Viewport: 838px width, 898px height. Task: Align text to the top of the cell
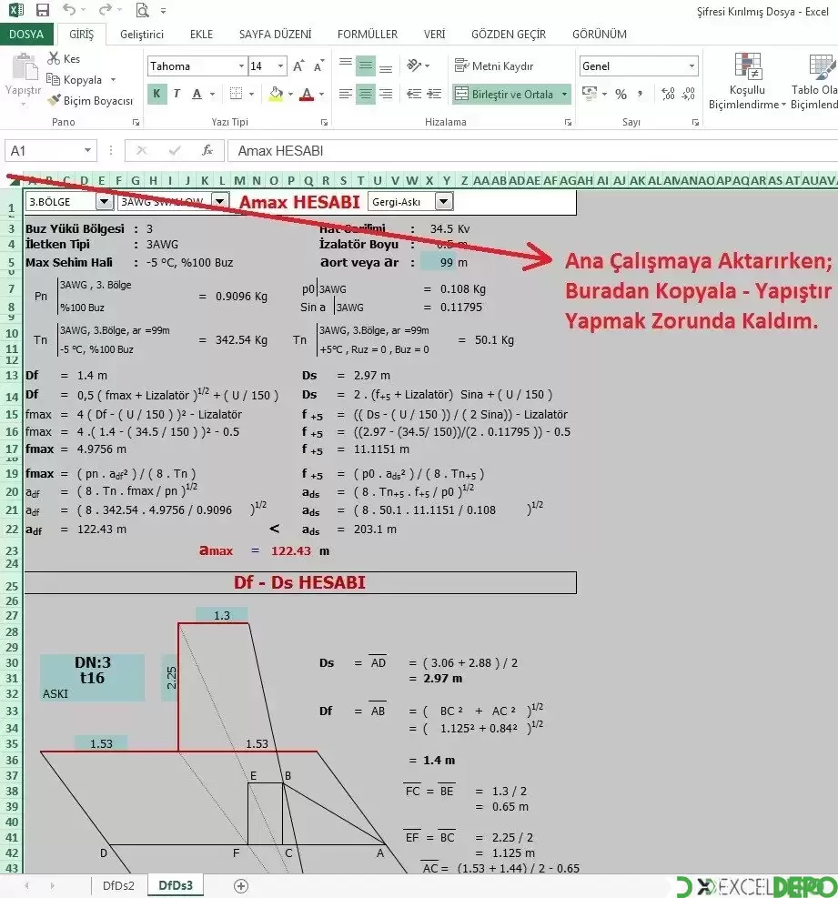coord(346,64)
